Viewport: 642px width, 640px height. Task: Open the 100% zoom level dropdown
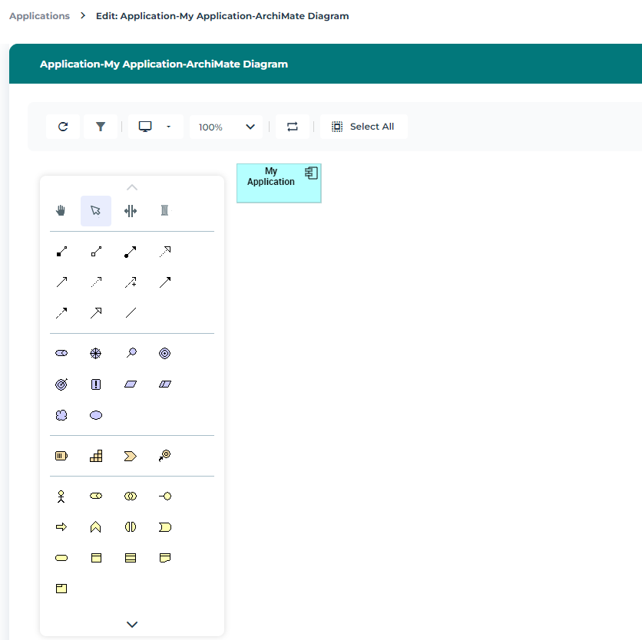pyautogui.click(x=227, y=127)
